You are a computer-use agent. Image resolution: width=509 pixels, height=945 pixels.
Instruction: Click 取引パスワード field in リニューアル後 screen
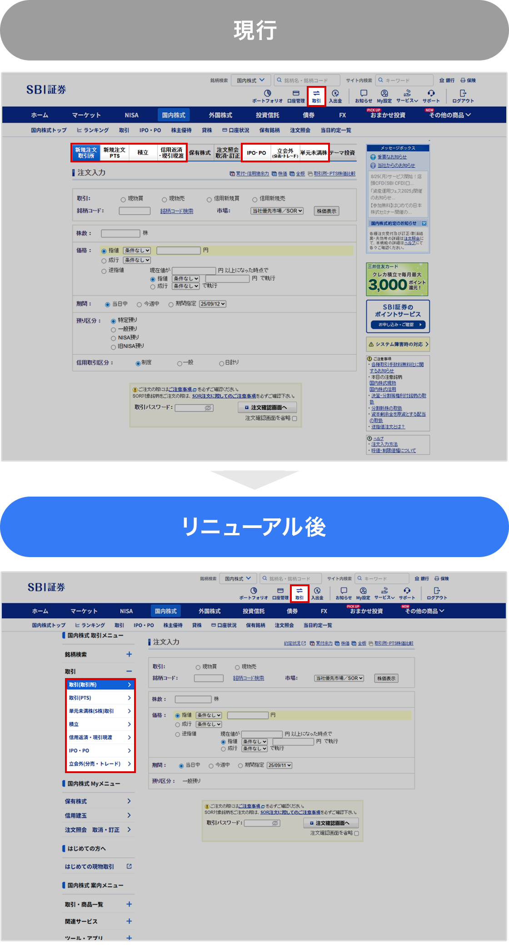262,823
